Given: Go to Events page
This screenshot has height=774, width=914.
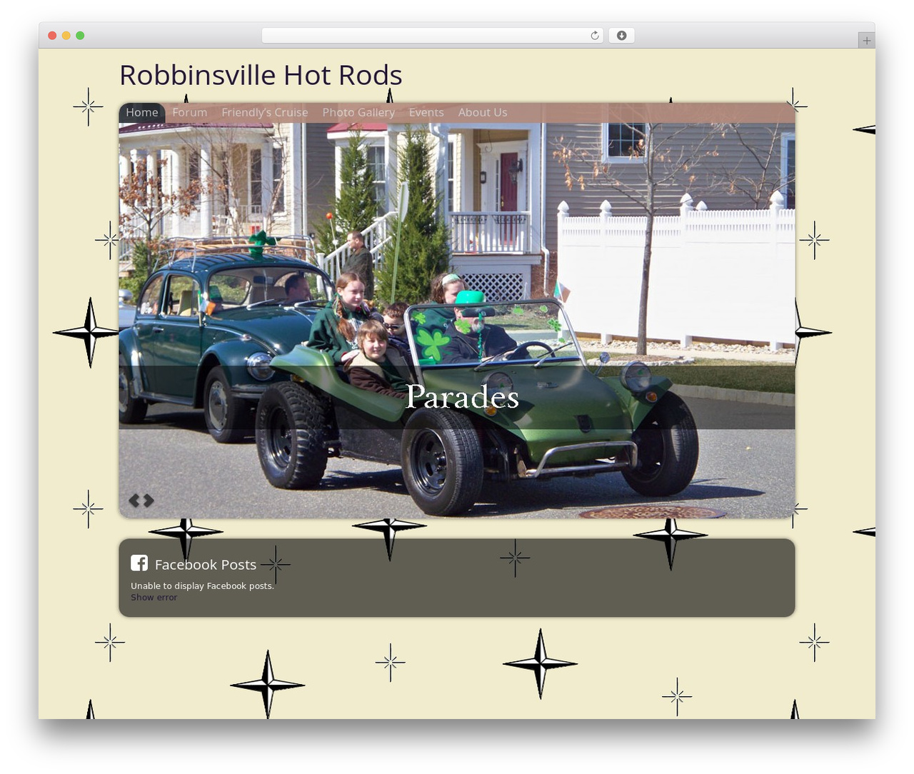Looking at the screenshot, I should click(426, 112).
